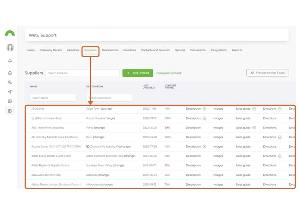Viewport: 299px width, 215px height.
Task: Click Description check icon in @Franschhoek Hotel row
Action: [x=204, y=118]
